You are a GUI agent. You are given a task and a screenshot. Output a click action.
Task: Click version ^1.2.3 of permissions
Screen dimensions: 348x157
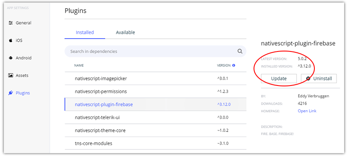click(x=222, y=91)
